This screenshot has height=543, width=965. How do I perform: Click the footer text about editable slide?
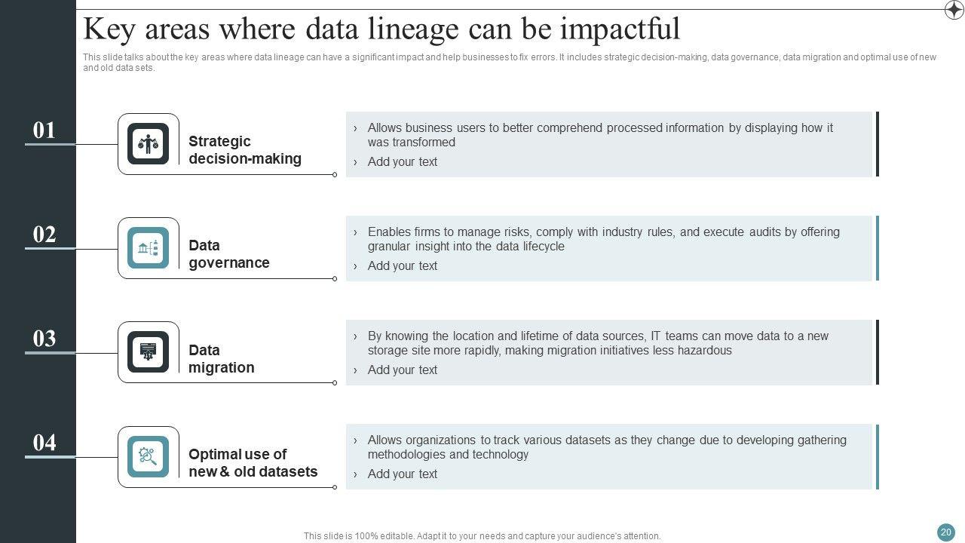[482, 536]
